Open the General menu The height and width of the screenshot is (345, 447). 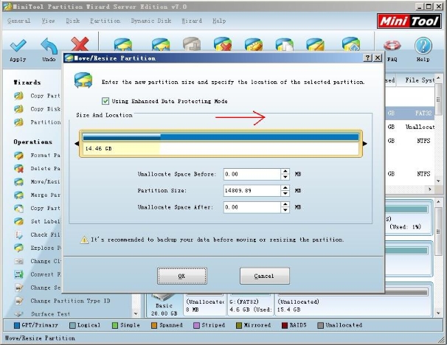click(19, 21)
